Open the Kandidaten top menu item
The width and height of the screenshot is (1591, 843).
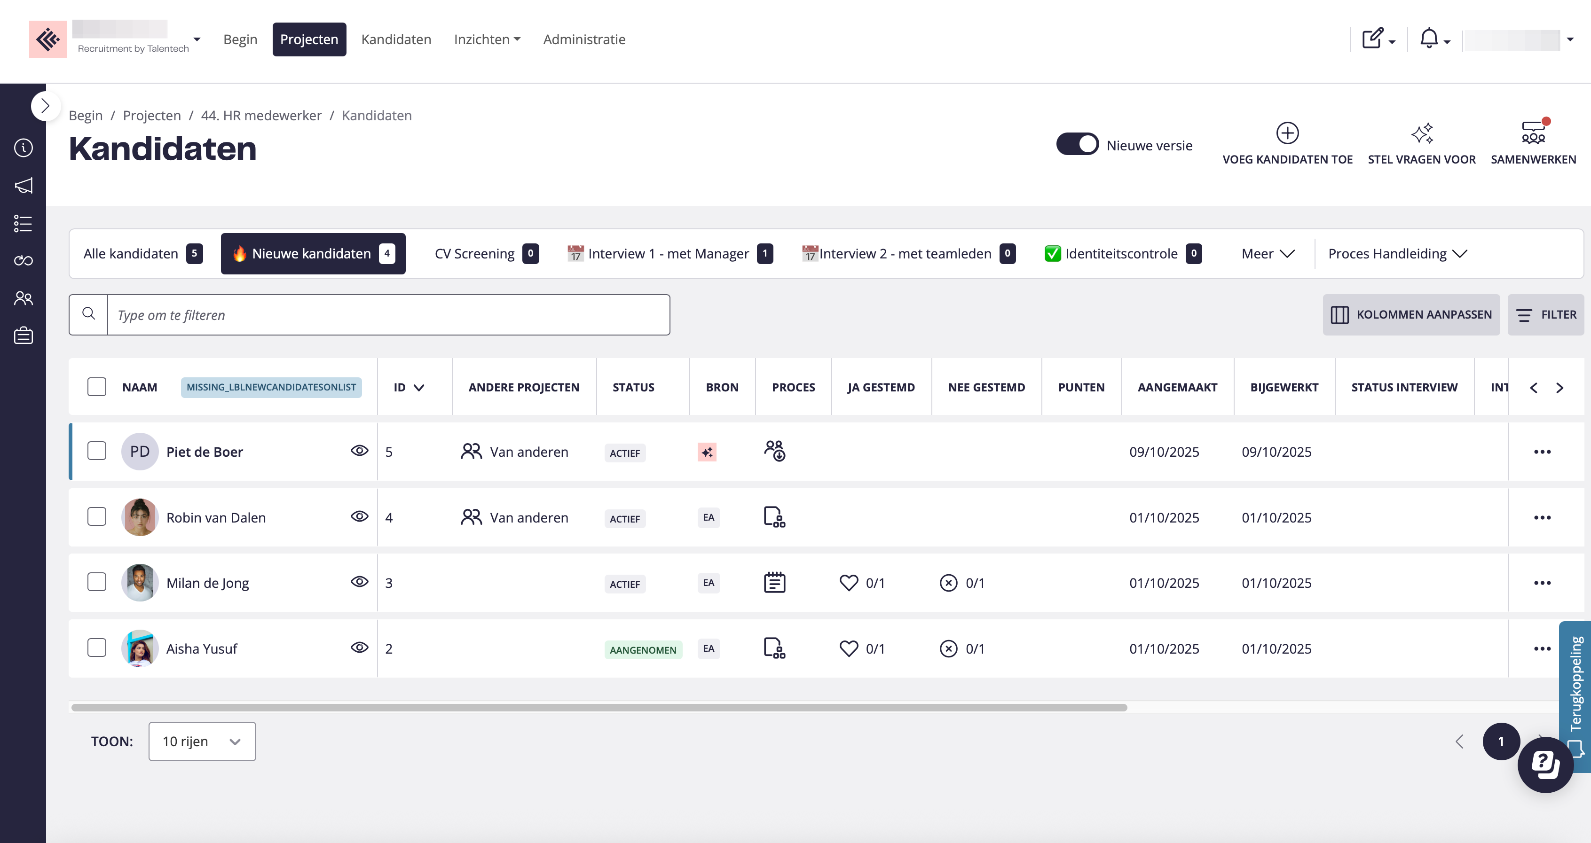pos(396,39)
